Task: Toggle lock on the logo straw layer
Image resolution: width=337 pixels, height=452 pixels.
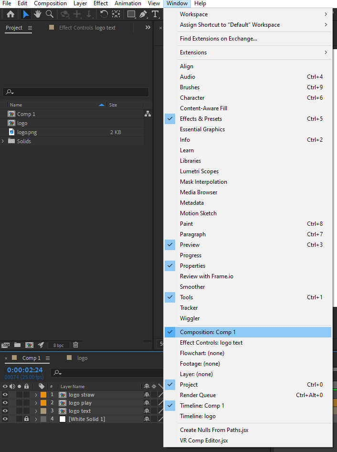Action: click(x=27, y=395)
